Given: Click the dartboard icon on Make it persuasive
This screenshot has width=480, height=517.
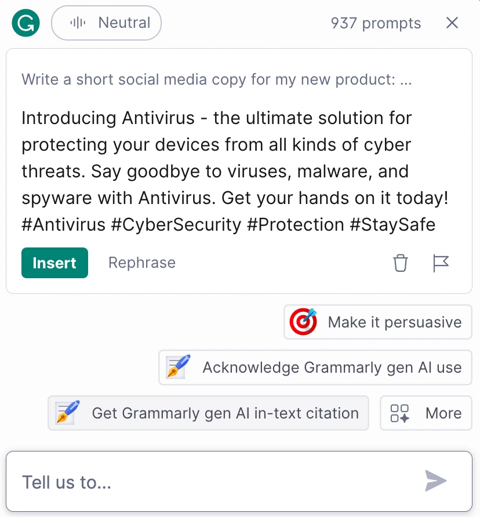Looking at the screenshot, I should [301, 322].
